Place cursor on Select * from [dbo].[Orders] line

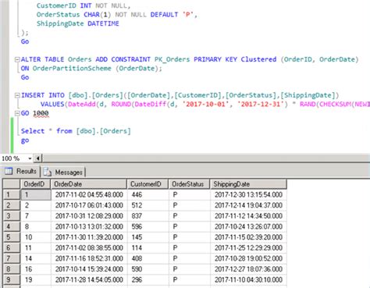(76, 131)
